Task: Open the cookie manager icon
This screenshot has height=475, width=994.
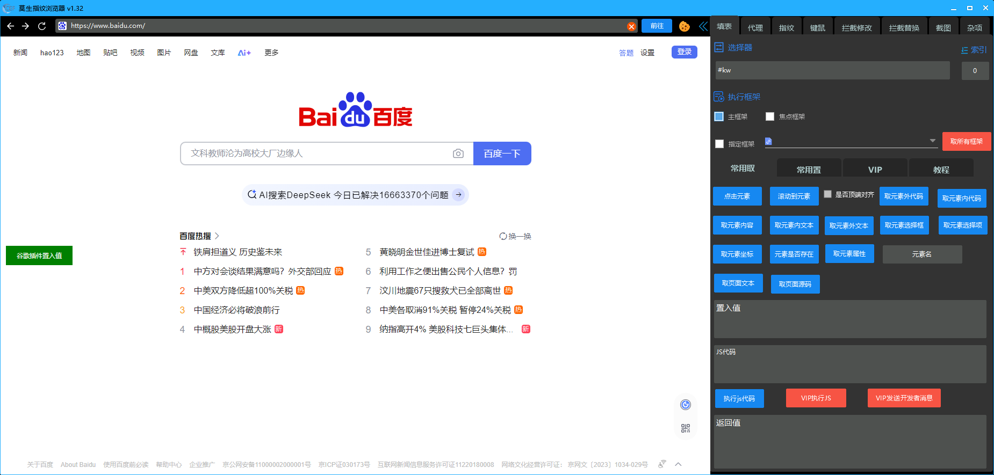Action: point(684,26)
